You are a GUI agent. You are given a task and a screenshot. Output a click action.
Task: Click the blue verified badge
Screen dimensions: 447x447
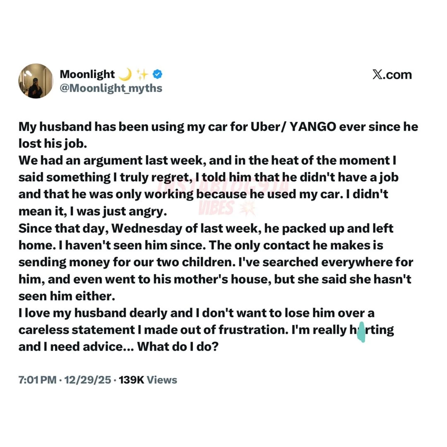pos(158,74)
